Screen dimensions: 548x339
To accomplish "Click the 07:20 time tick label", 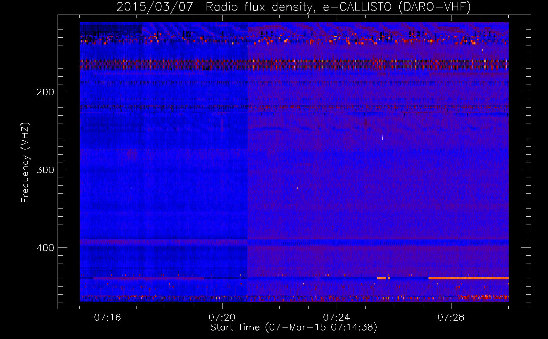I will tap(222, 318).
